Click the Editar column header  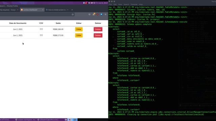click(79, 23)
